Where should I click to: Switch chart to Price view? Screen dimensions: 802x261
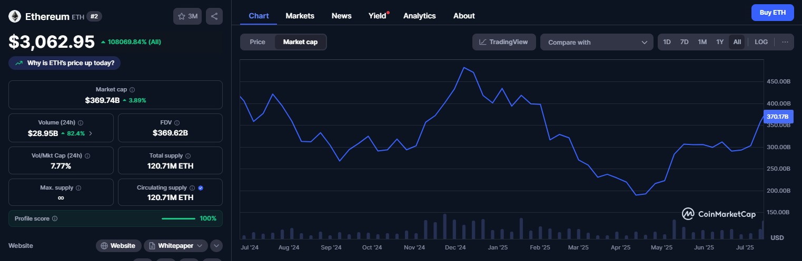[258, 42]
